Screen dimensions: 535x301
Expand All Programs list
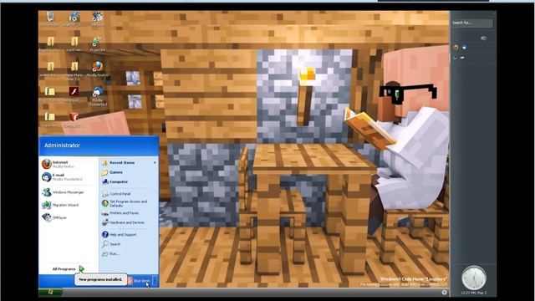click(68, 269)
